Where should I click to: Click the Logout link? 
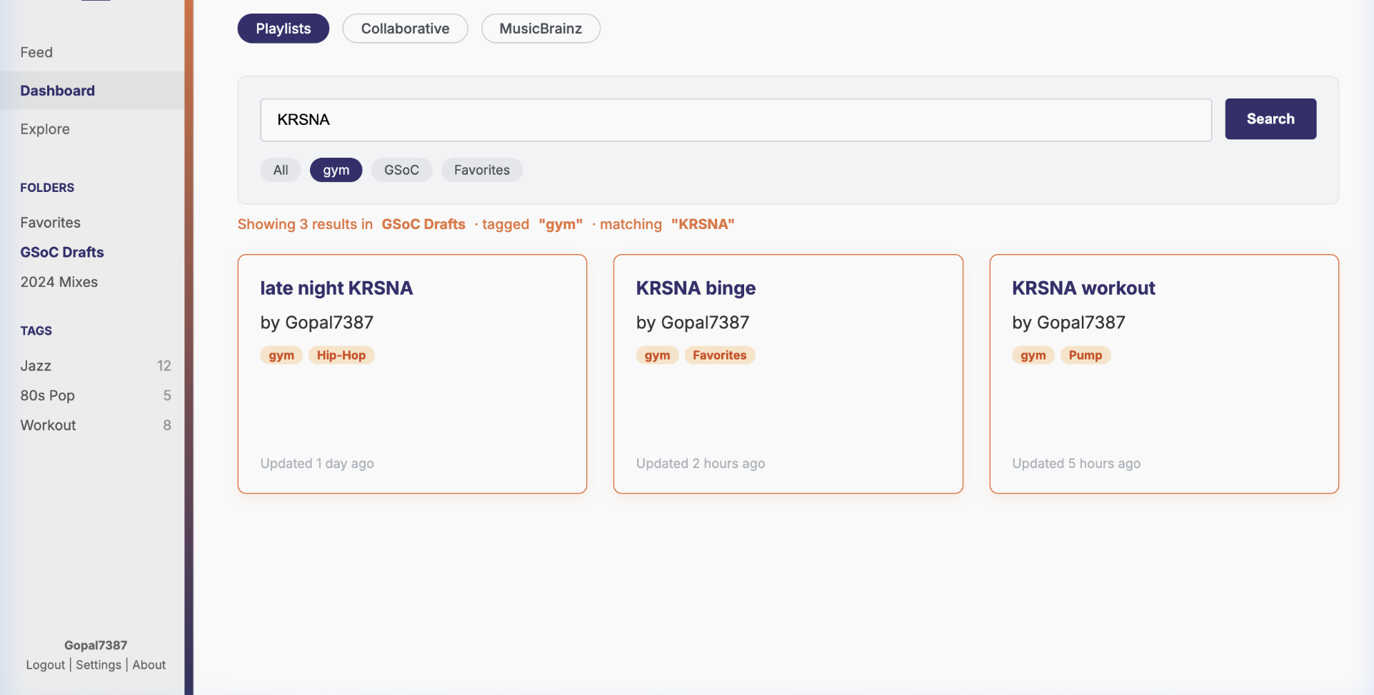pos(45,665)
